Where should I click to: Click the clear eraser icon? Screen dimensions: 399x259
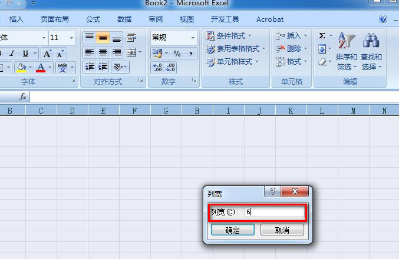(x=322, y=62)
